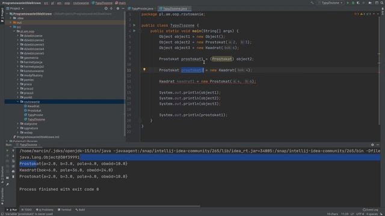This screenshot has width=385, height=216.
Task: Open Search Everywhere magnifier icon
Action: (382, 3)
